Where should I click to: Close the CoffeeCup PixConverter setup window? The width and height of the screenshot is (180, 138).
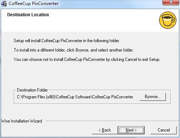[x=171, y=2]
